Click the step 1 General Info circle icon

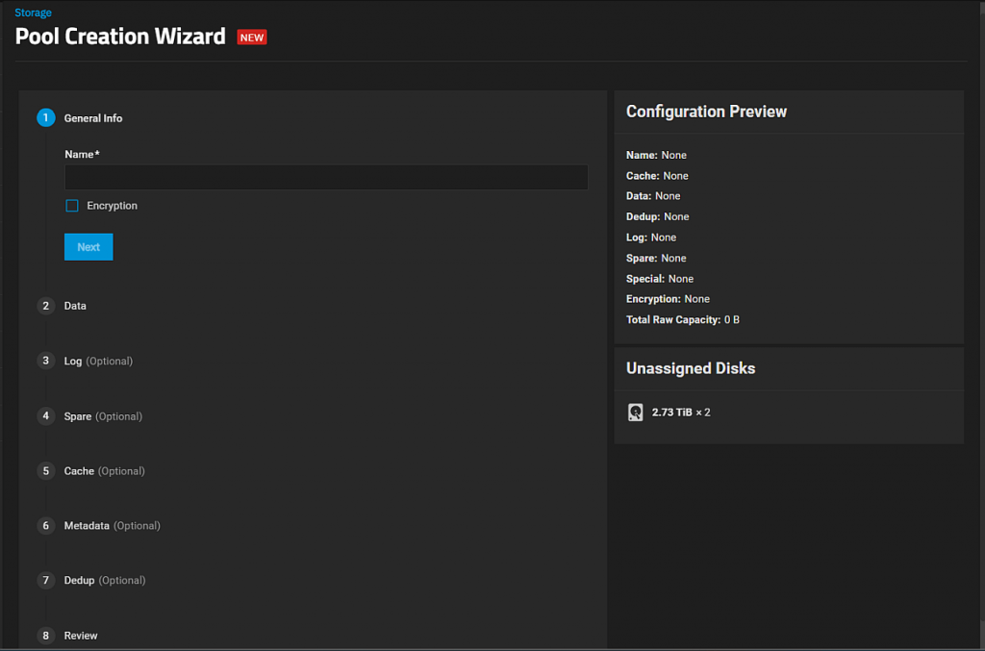coord(45,117)
